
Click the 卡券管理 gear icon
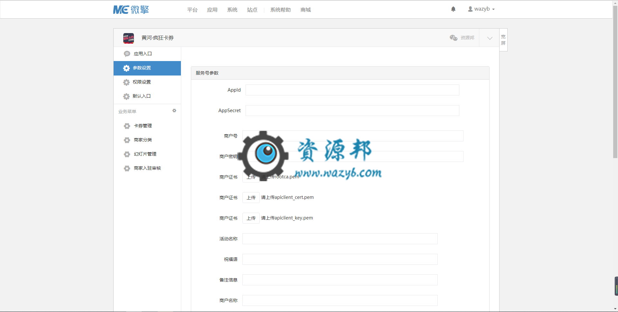pos(127,126)
